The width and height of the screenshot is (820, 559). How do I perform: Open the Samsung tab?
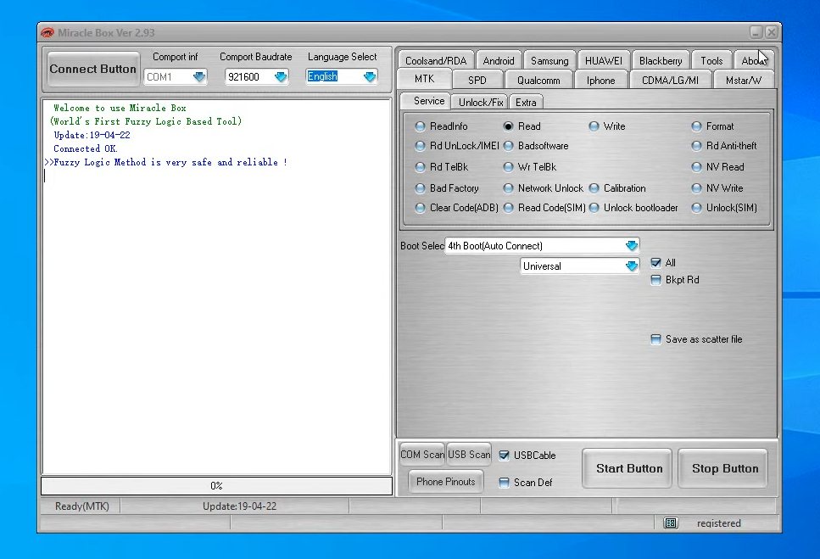point(549,61)
